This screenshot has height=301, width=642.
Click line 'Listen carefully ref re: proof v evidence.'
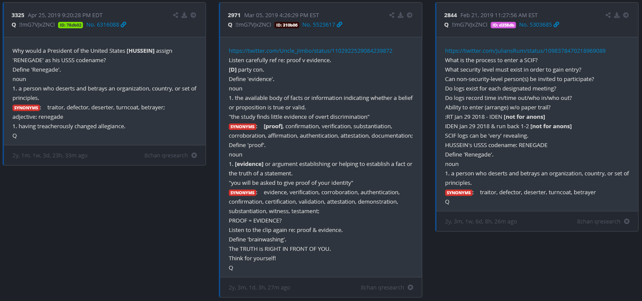[x=280, y=60]
